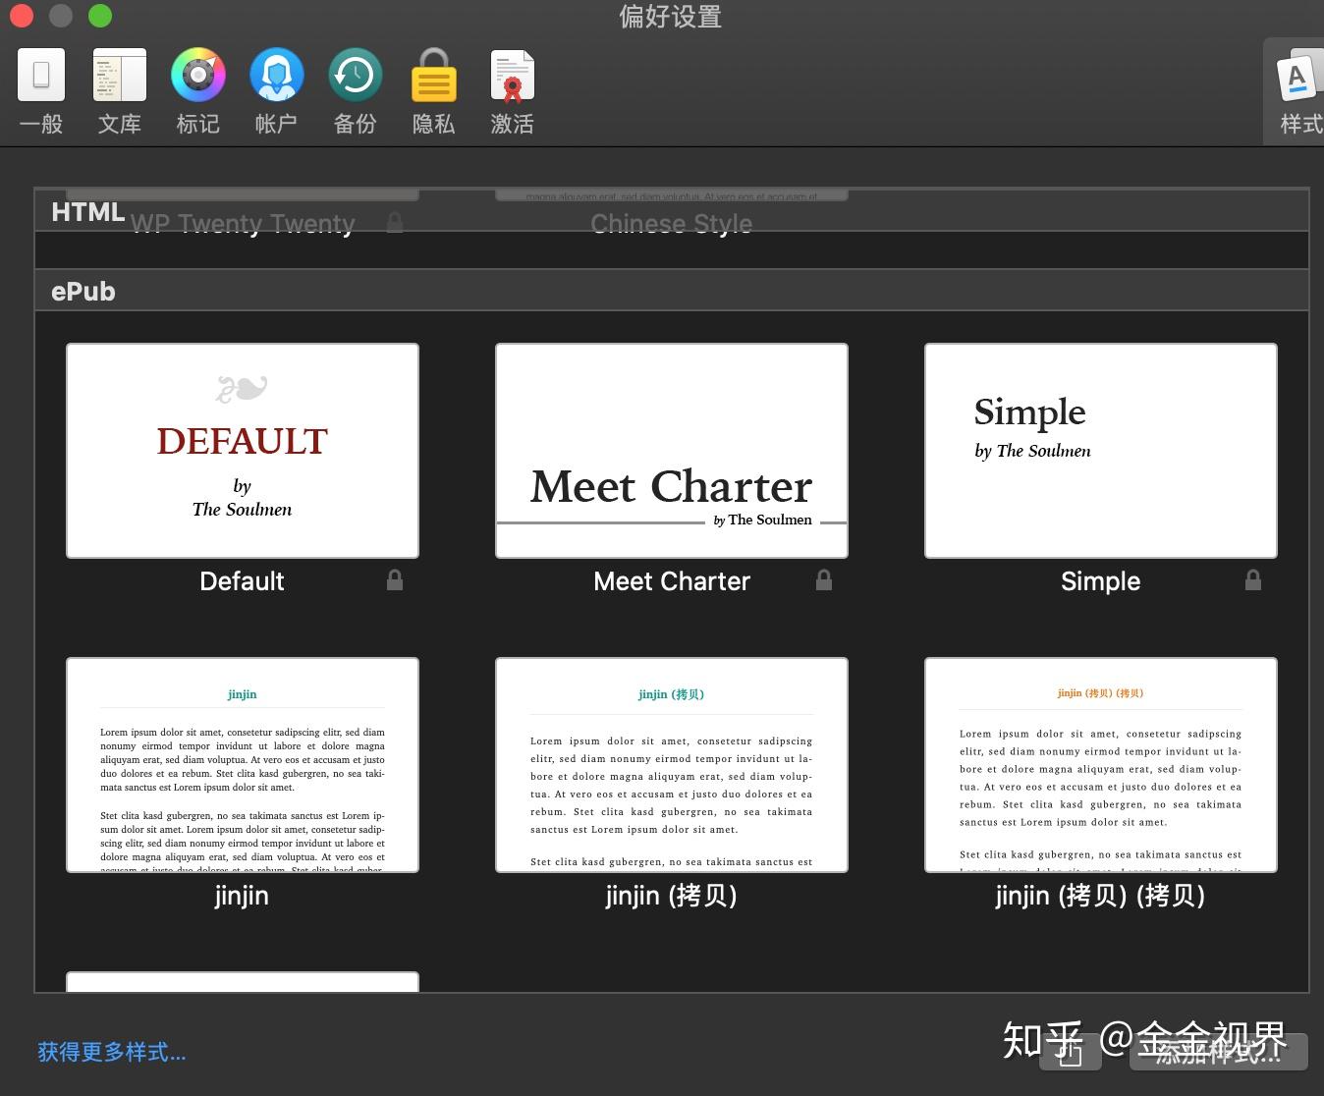The width and height of the screenshot is (1324, 1096).
Task: Click the 添加样式 add style button
Action: (1219, 1052)
